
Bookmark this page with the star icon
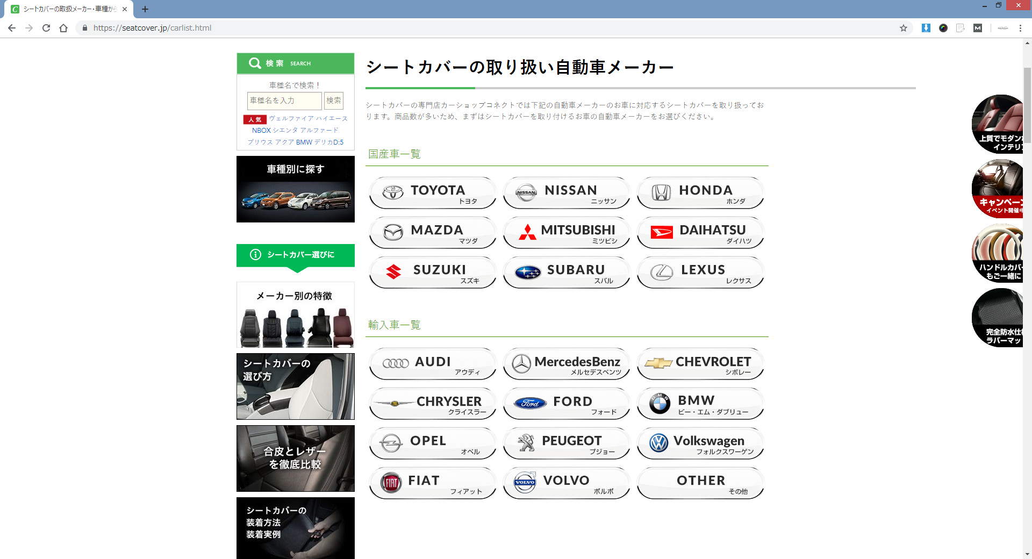(904, 28)
